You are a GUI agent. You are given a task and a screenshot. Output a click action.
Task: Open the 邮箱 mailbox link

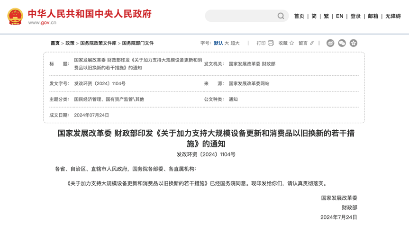373,16
